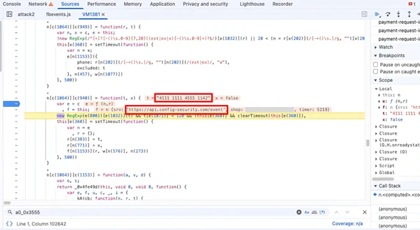Expand the 'e: f (n,r)' variable
Viewport: 420px width, 230px height.
click(x=379, y=101)
